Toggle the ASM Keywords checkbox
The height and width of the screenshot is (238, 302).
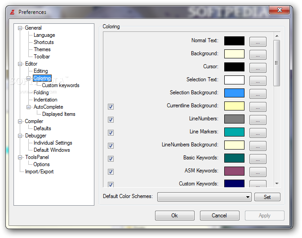(111, 172)
